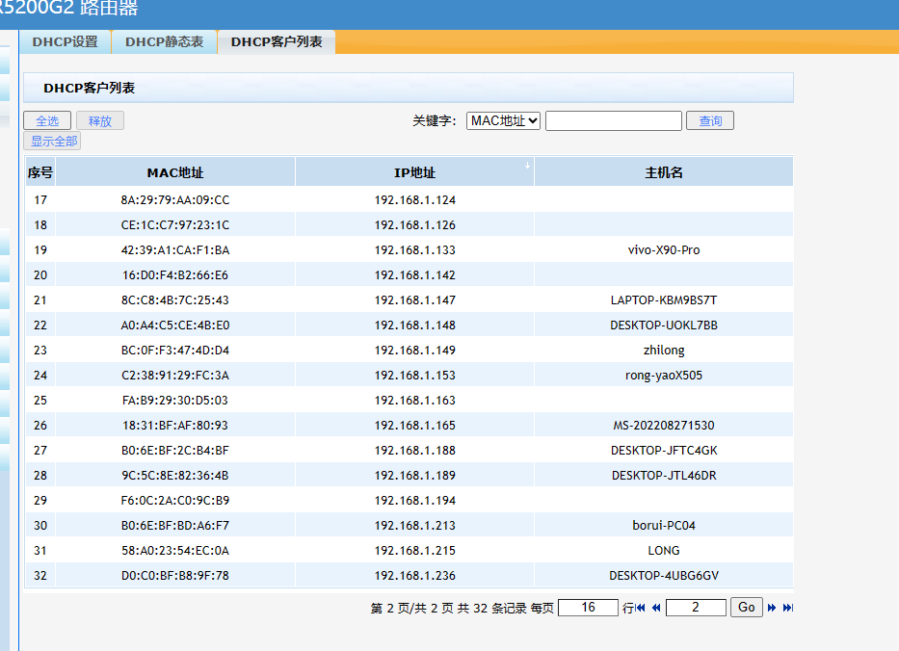Open the DHCP静态表 tab
Image resolution: width=899 pixels, height=651 pixels.
pos(164,42)
